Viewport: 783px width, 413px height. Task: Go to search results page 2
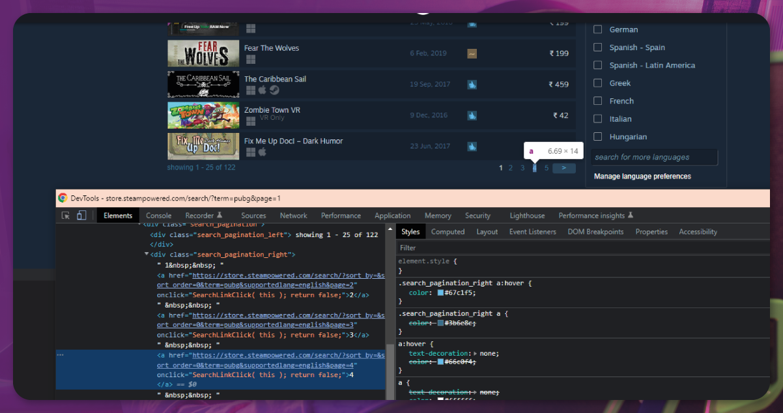tap(511, 168)
